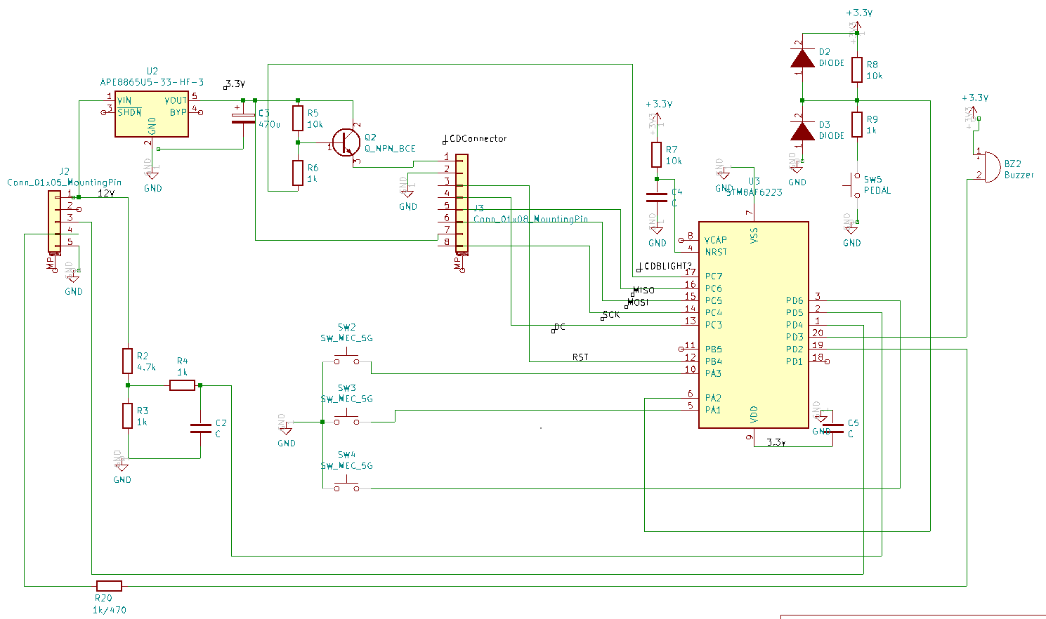This screenshot has height=619, width=1046.
Task: Click the LCDBLIGHT? net label
Action: pyautogui.click(x=664, y=267)
